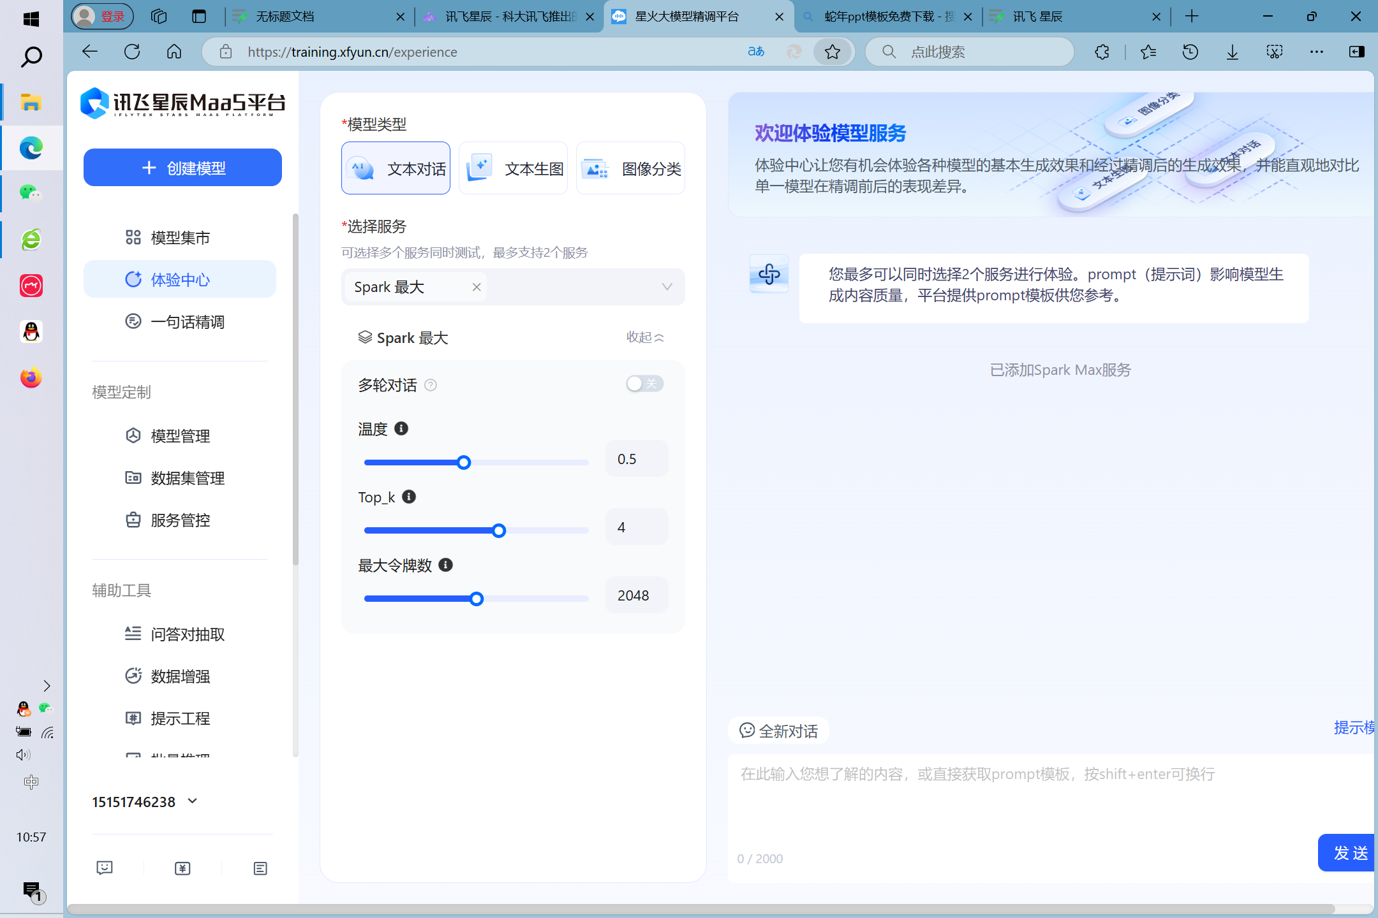Select the 图像分类 model type
This screenshot has width=1378, height=918.
tap(630, 168)
